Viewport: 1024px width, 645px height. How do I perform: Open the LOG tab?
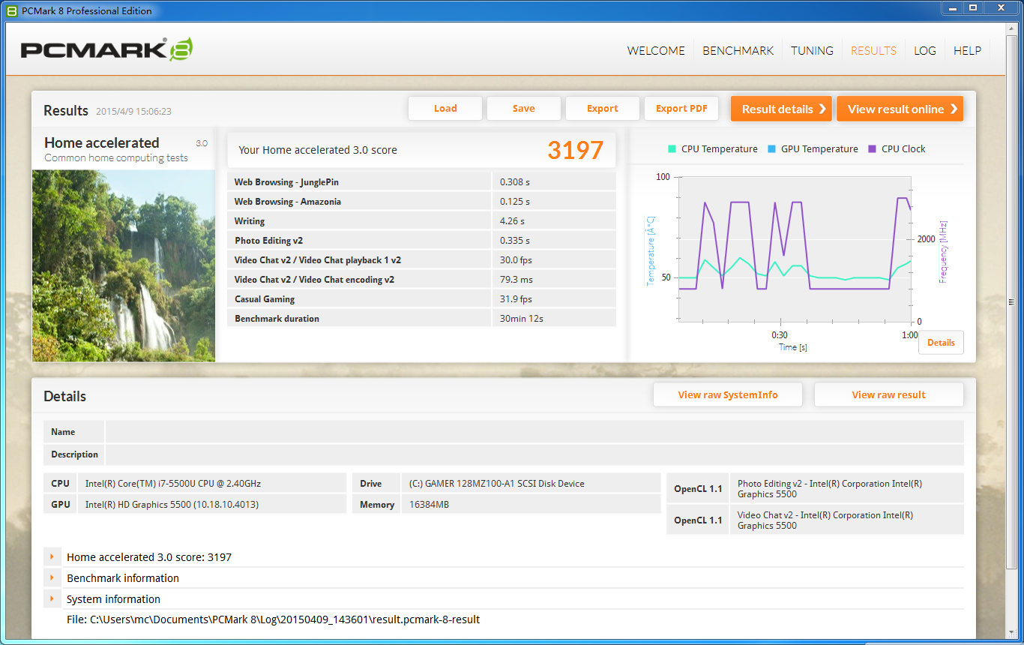click(x=925, y=50)
